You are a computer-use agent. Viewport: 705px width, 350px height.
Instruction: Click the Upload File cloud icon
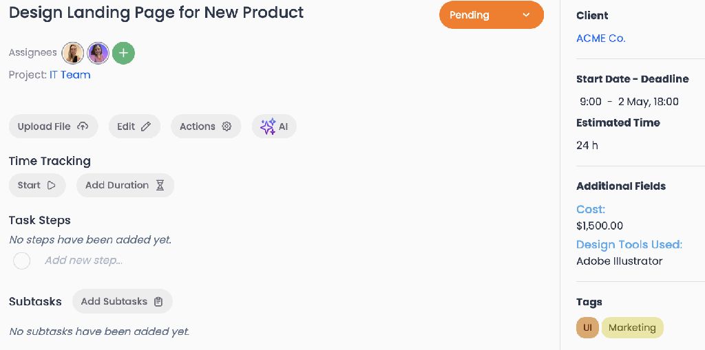pos(83,127)
